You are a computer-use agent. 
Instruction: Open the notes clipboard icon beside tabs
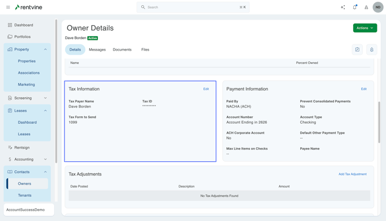pos(357,49)
